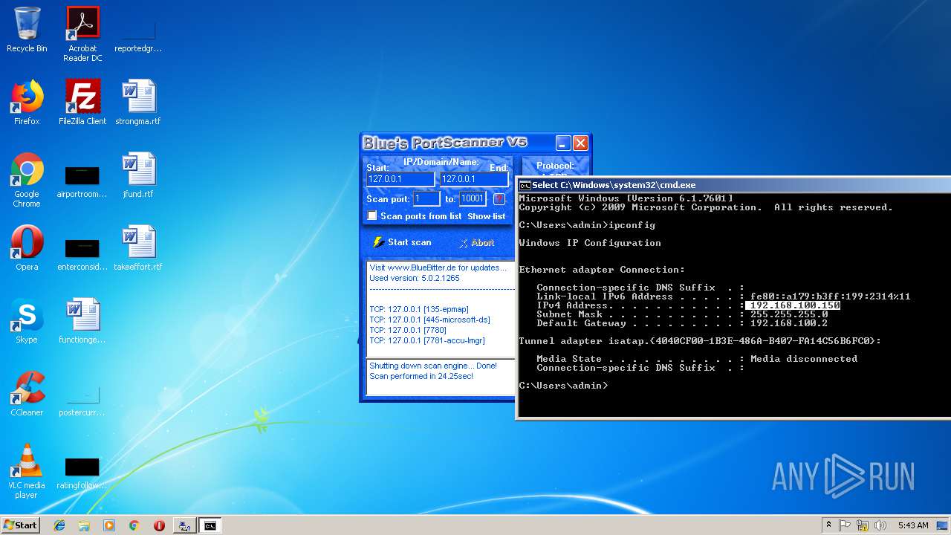Screen dimensions: 951x535
Task: Select the 7781-accu-lmgr result line
Action: click(427, 340)
